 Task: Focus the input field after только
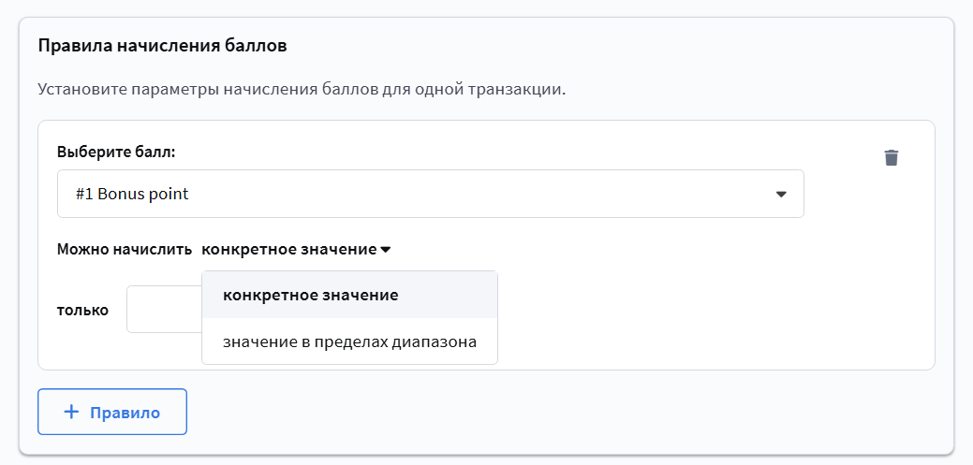165,310
